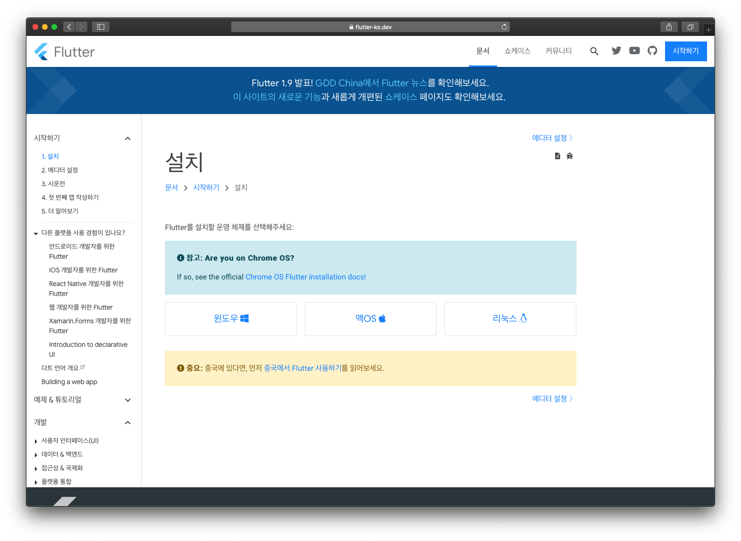Open GDD China에서 Flutter 뉴스 banner link
Screen dimensions: 741x541
(371, 83)
